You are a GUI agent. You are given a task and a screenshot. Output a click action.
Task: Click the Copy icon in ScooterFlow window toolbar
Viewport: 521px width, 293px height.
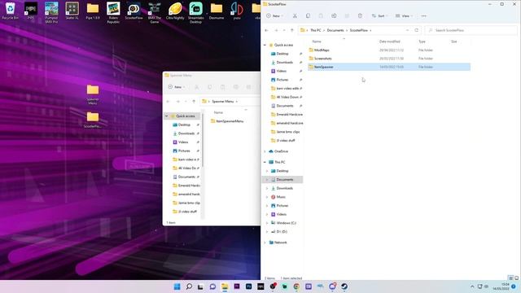pos(308,16)
